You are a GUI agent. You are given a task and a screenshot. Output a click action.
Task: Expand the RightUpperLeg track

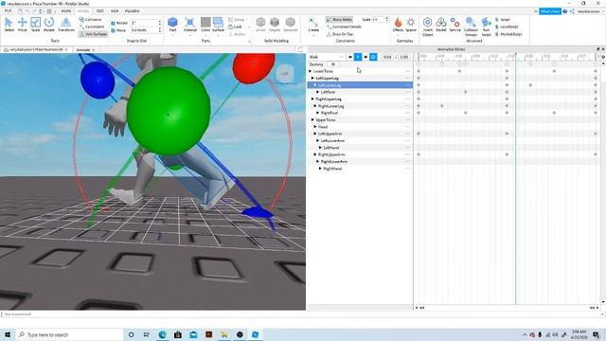pos(312,99)
